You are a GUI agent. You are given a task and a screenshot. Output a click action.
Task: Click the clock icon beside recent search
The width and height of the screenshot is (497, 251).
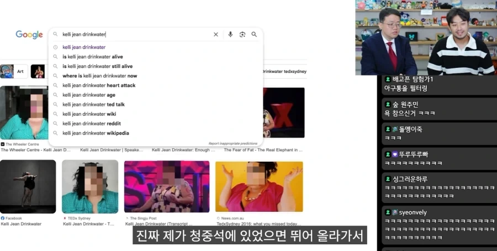(x=55, y=47)
